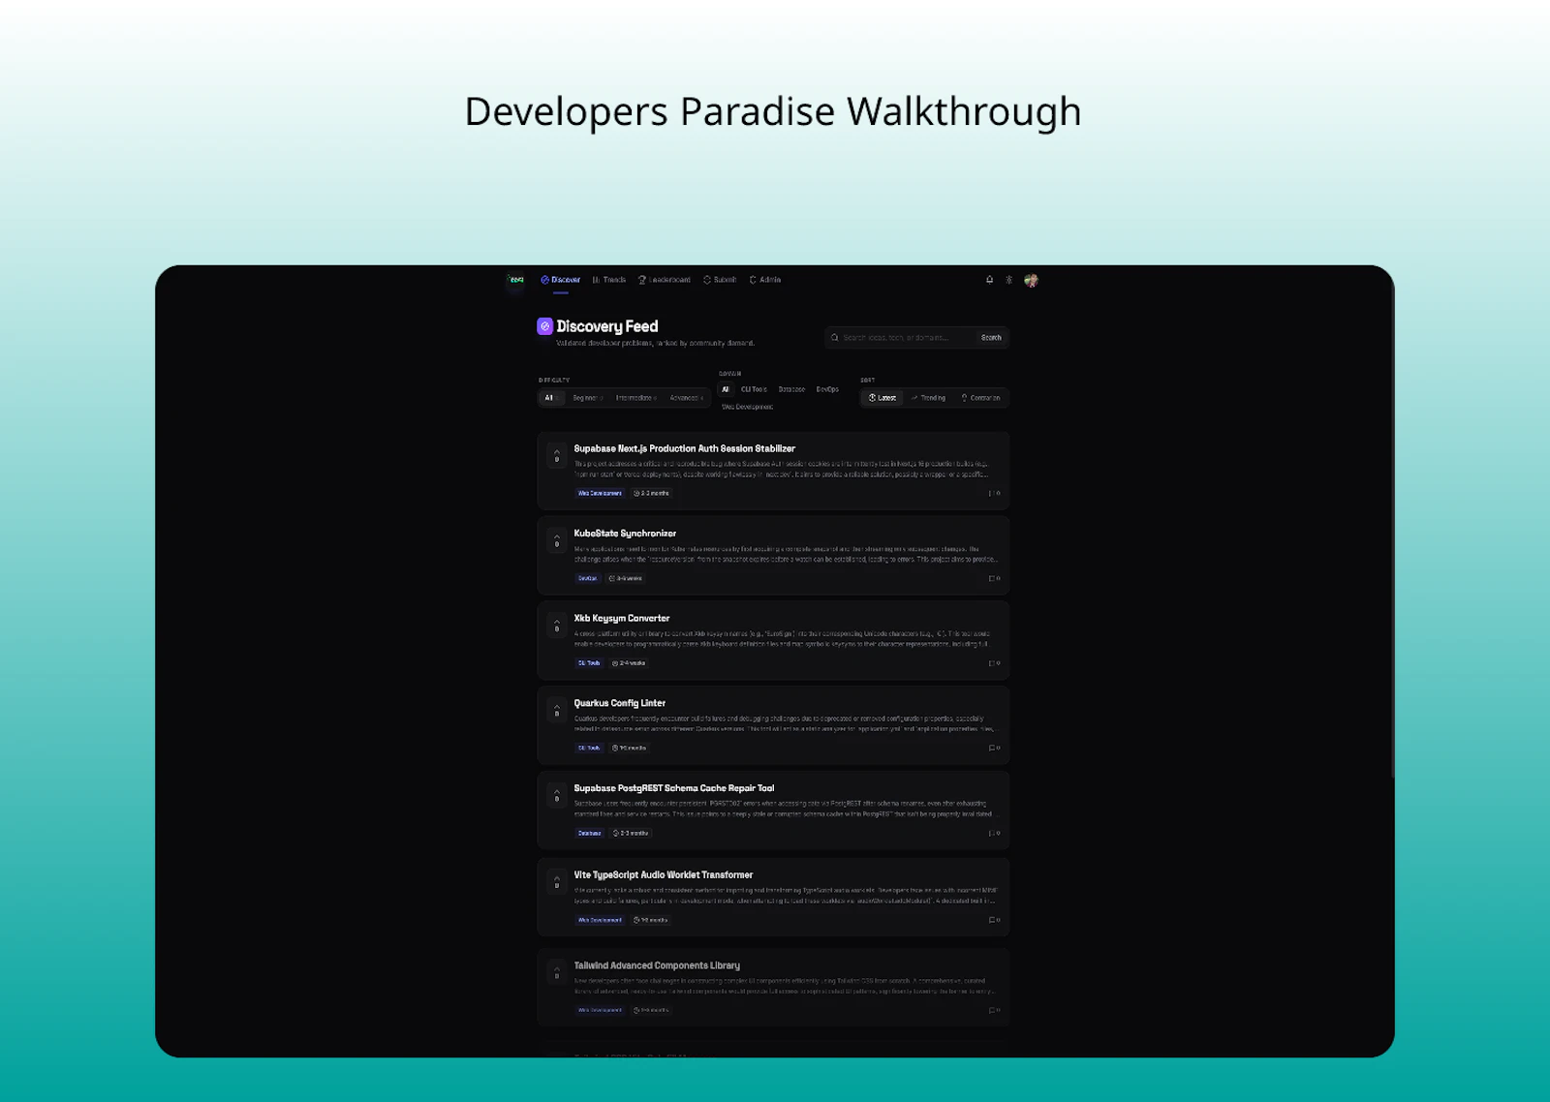
Task: Open the Quarkus Config Linter idea
Action: (620, 703)
